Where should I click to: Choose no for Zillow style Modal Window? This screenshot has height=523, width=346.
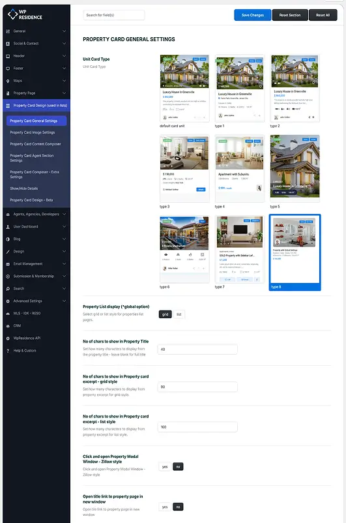pos(178,467)
